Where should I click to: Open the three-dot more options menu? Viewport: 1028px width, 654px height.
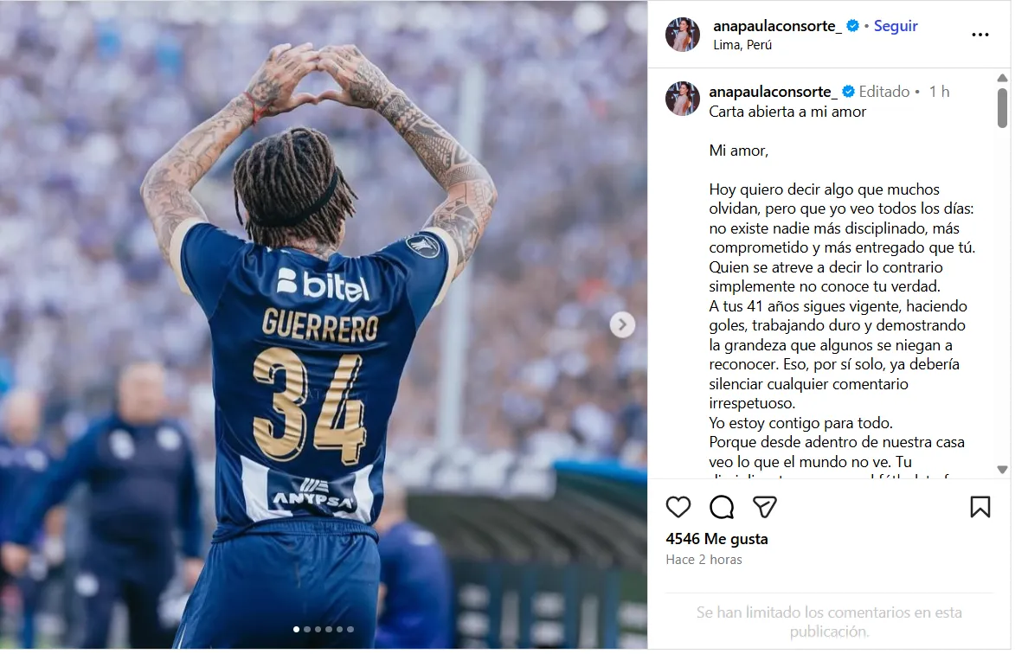click(x=980, y=35)
